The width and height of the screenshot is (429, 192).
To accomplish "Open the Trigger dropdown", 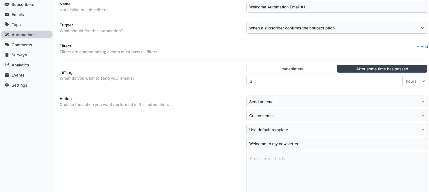I will [337, 28].
